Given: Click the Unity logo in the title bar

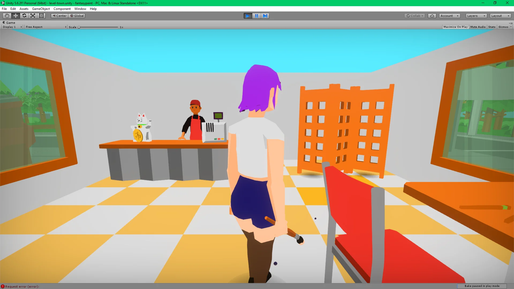Looking at the screenshot, I should pos(3,3).
